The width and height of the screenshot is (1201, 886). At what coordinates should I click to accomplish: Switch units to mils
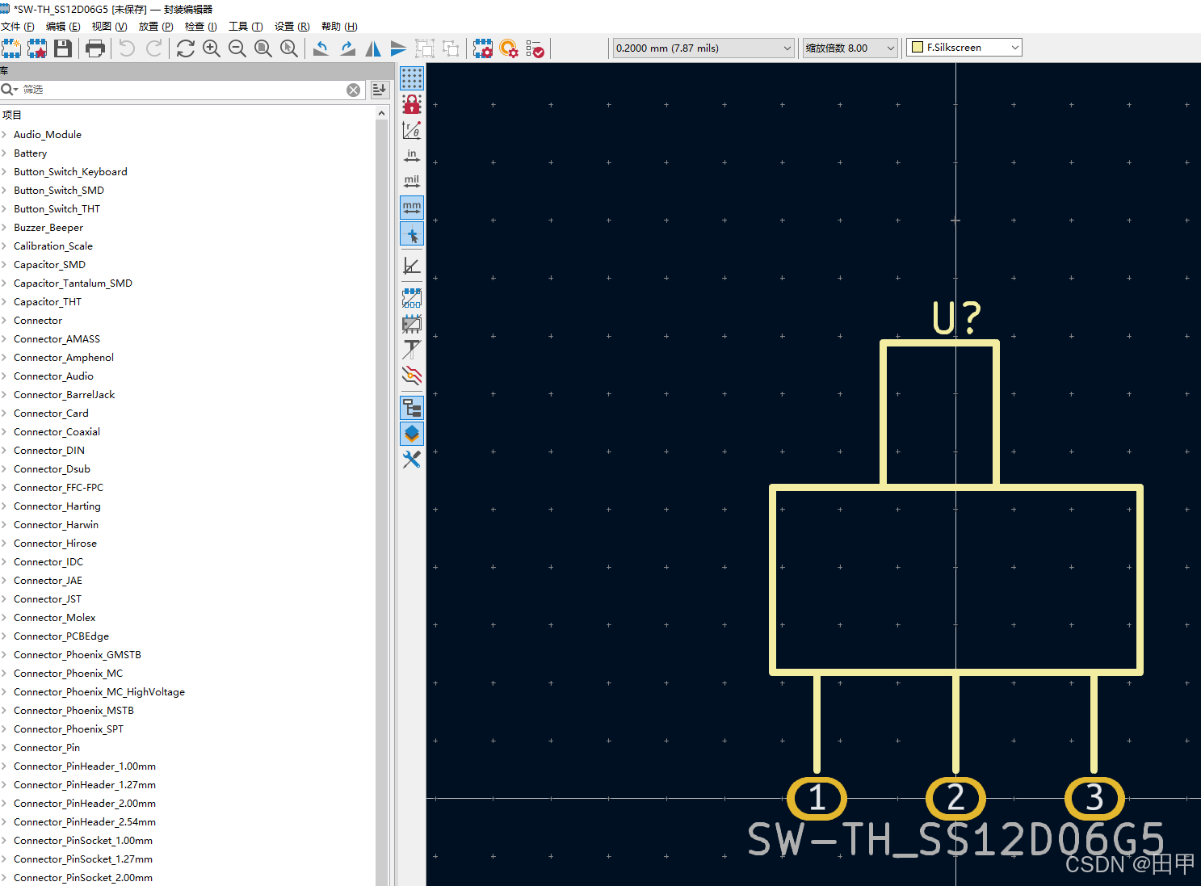(412, 182)
